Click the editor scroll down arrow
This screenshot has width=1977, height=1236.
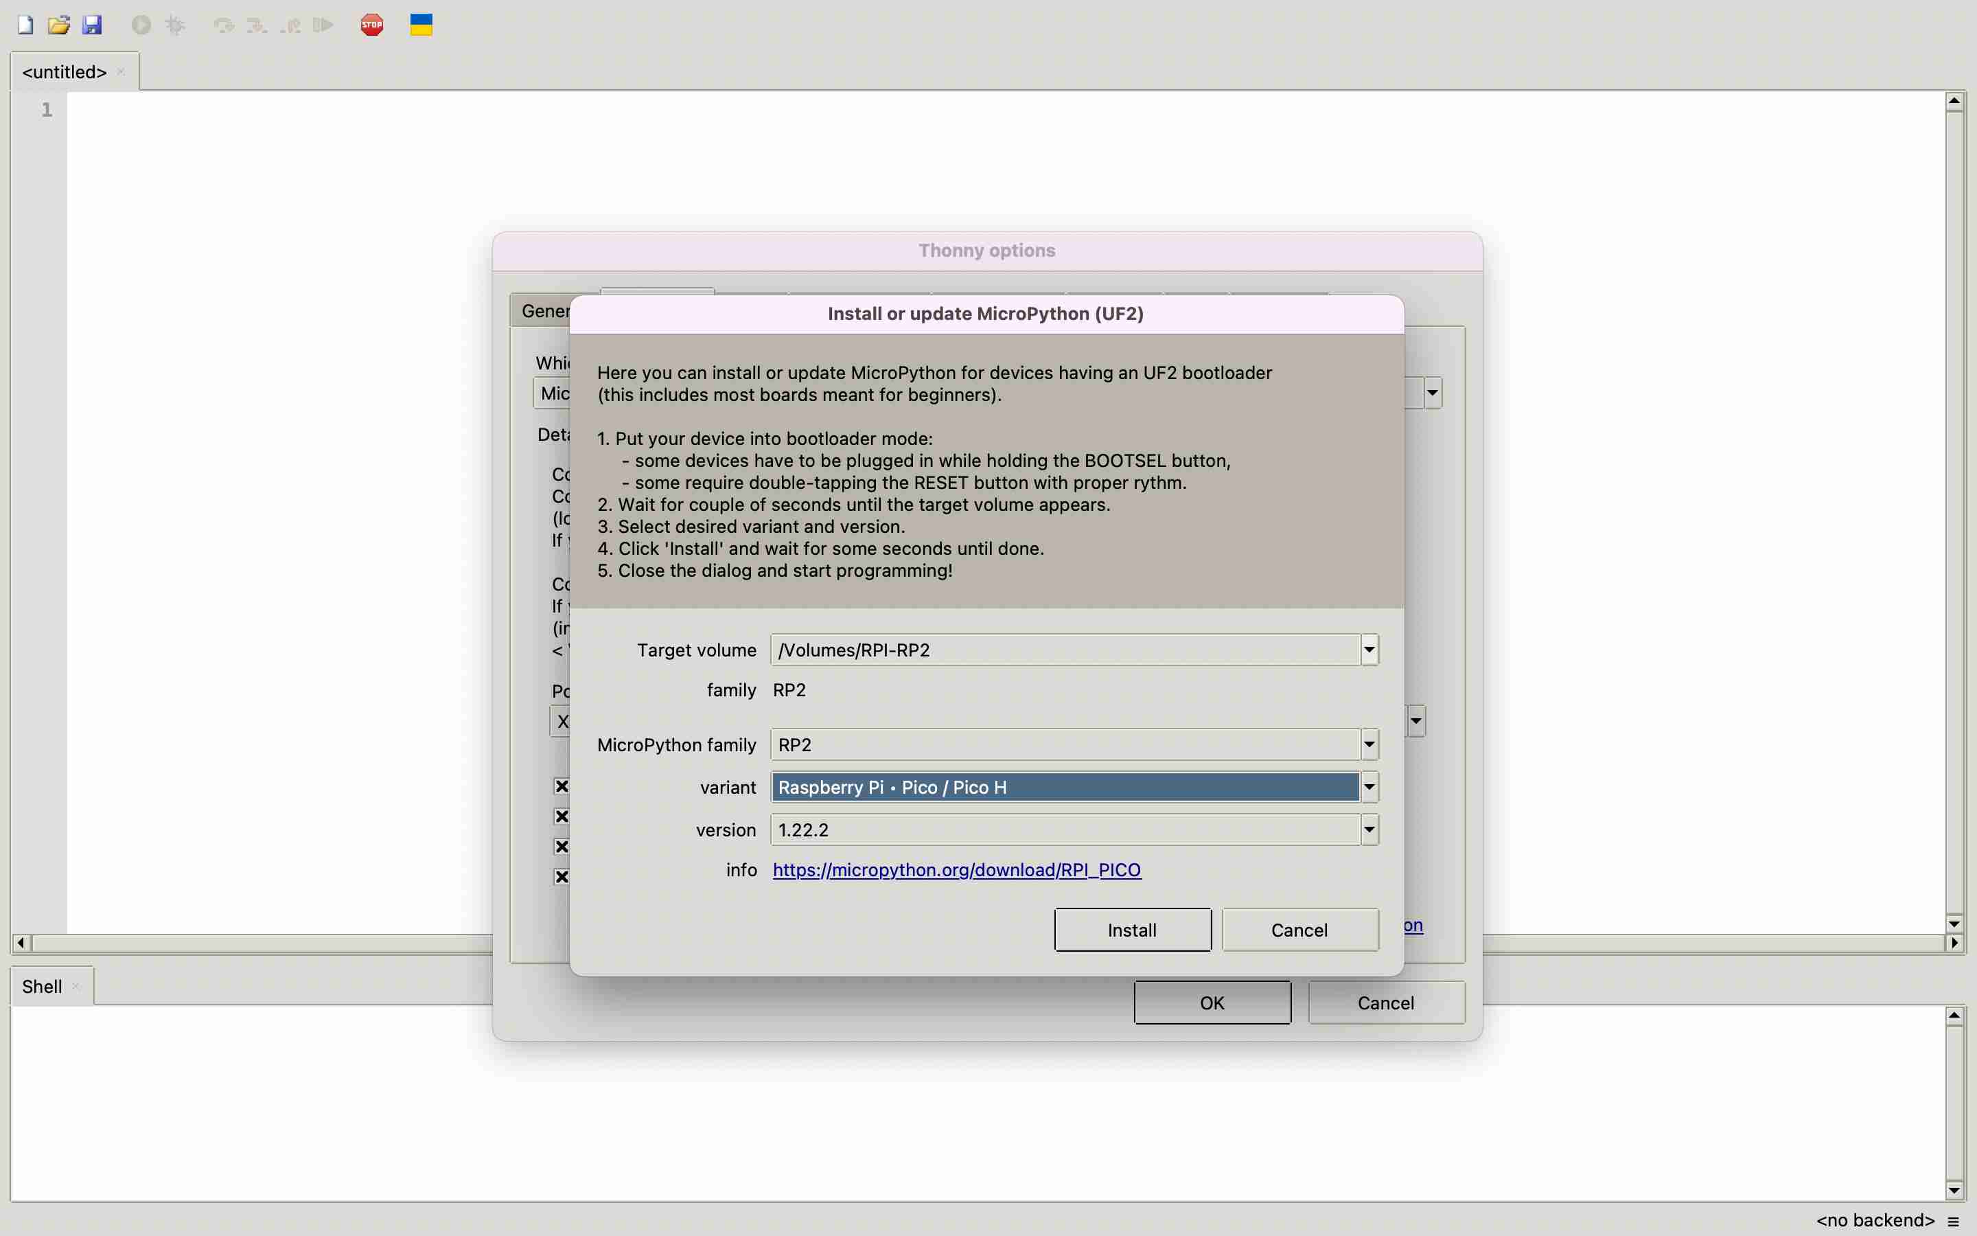pyautogui.click(x=1954, y=924)
